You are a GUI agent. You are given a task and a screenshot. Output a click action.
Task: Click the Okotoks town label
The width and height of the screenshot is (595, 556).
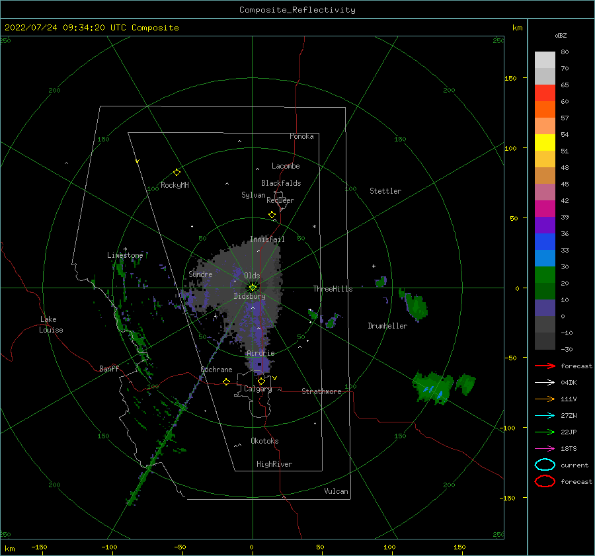pyautogui.click(x=264, y=441)
